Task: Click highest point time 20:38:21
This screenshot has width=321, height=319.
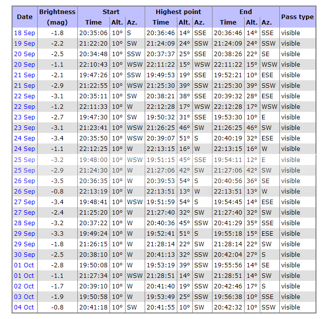Action: pyautogui.click(x=161, y=96)
